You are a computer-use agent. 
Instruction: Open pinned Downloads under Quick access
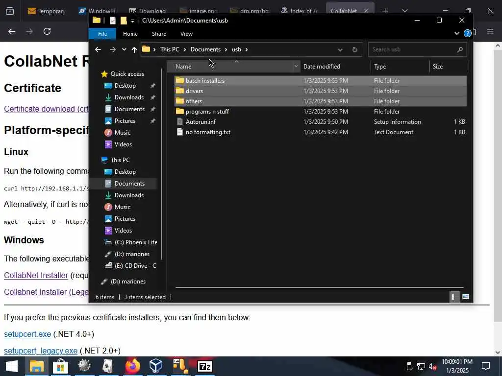coord(129,97)
